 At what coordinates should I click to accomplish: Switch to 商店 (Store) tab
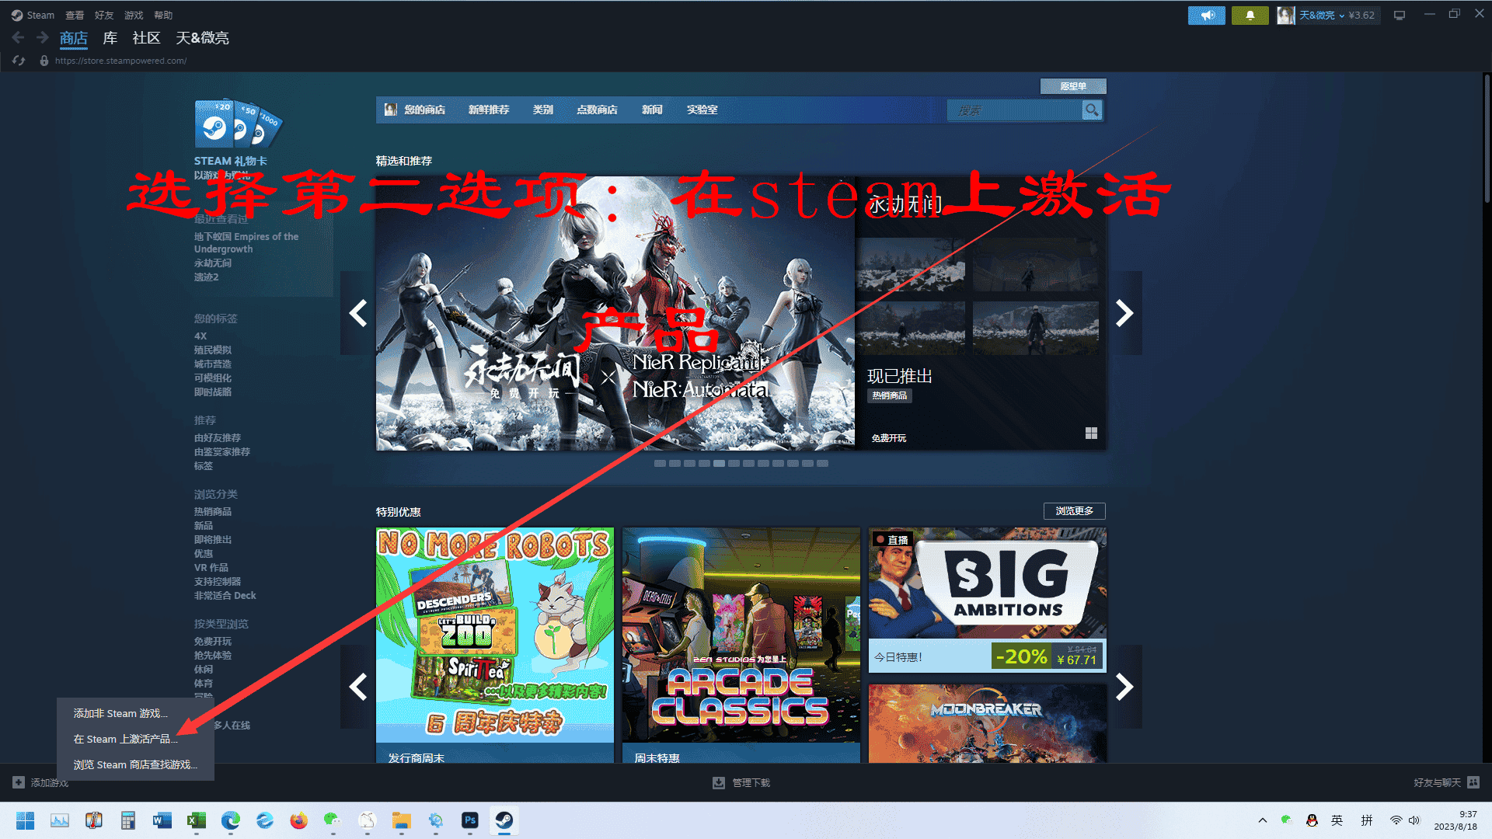point(74,38)
